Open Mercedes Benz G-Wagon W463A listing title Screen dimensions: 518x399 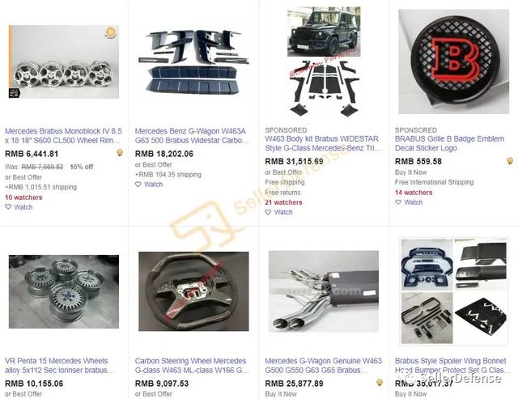192,136
